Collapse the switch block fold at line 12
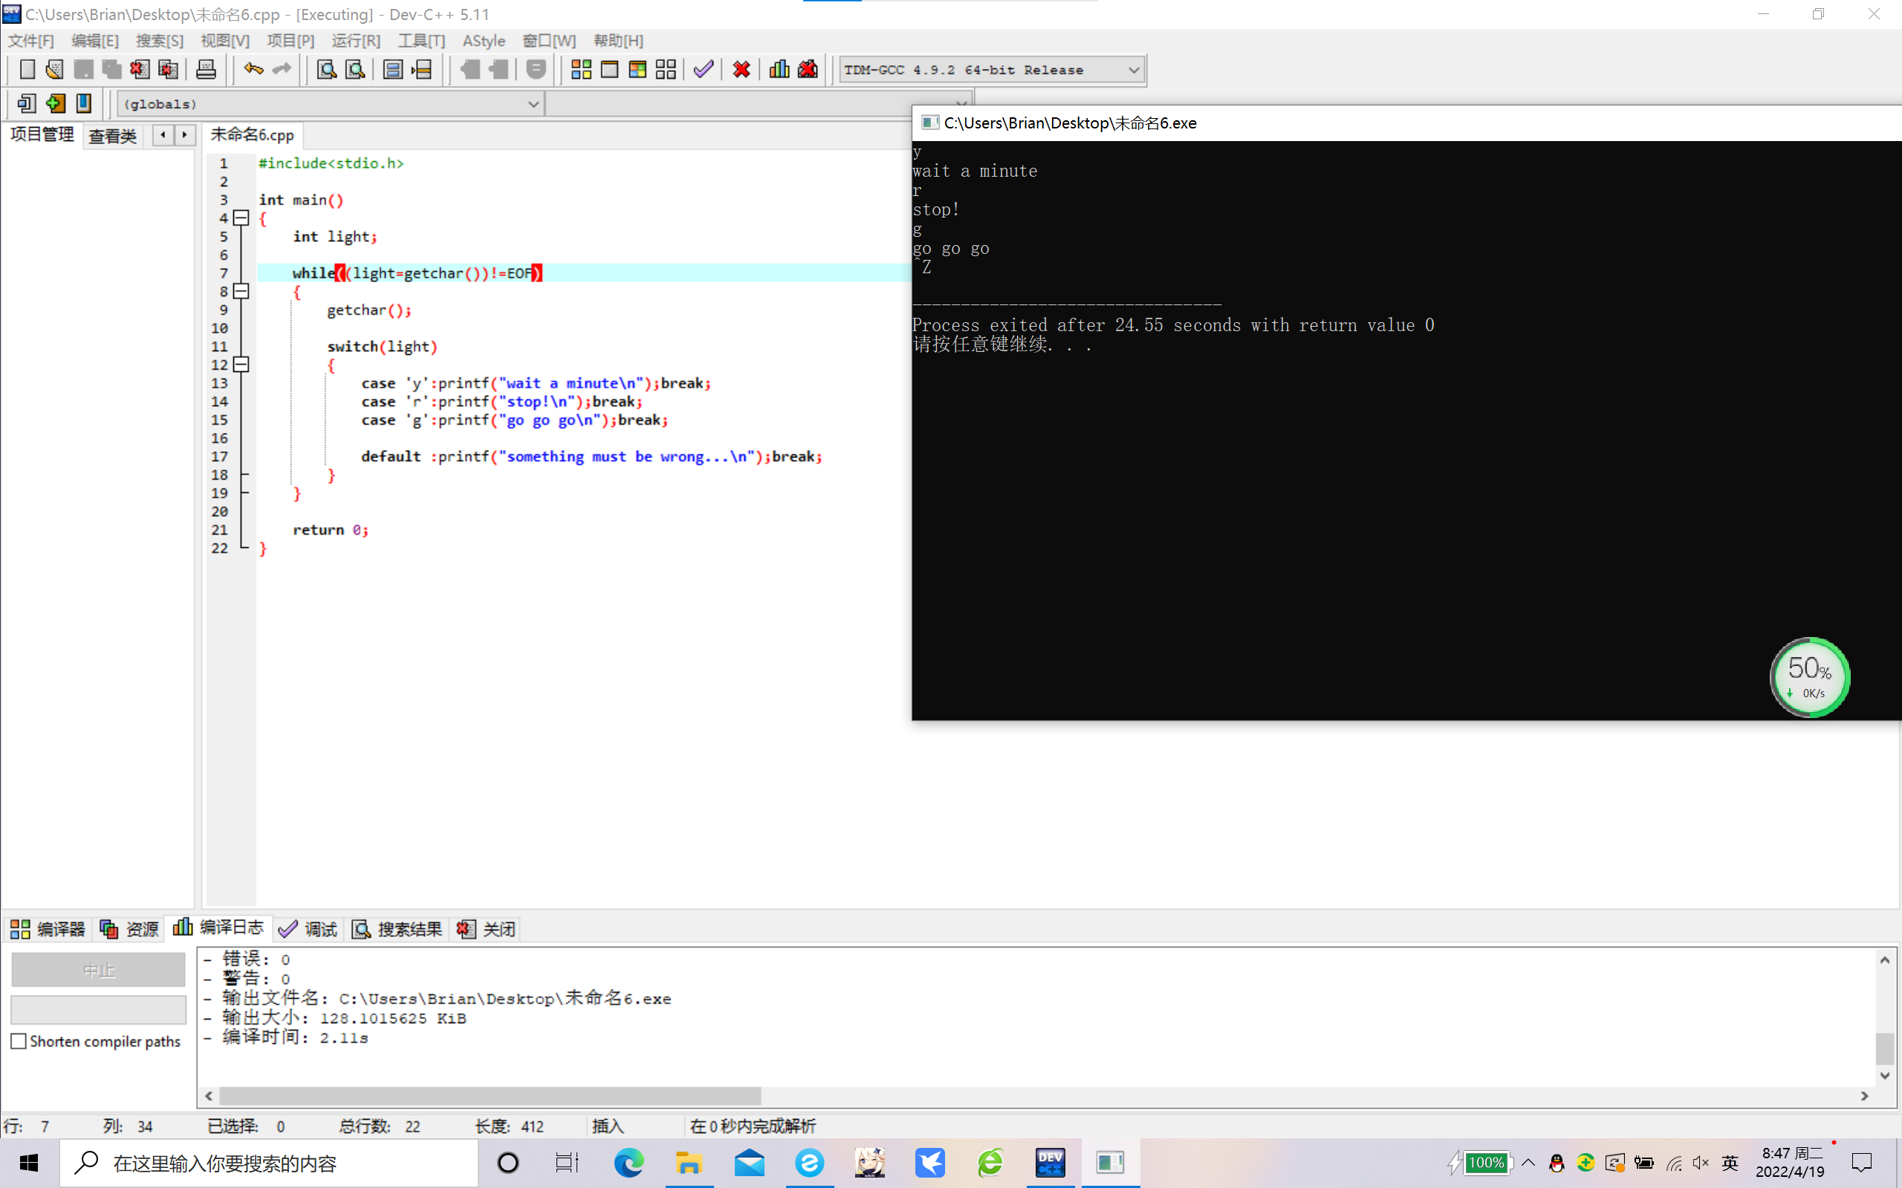 [x=241, y=365]
